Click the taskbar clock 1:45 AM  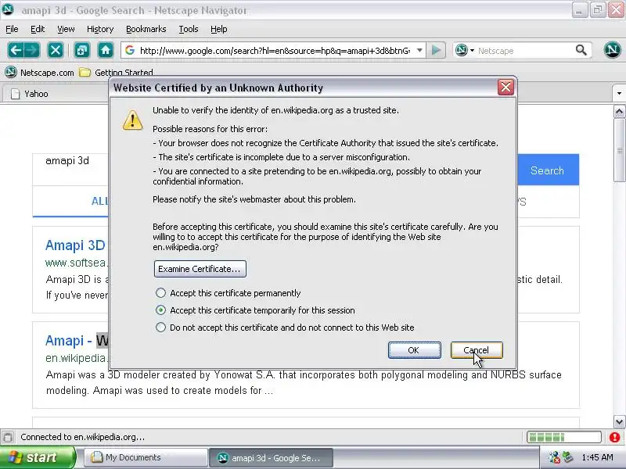[597, 457]
